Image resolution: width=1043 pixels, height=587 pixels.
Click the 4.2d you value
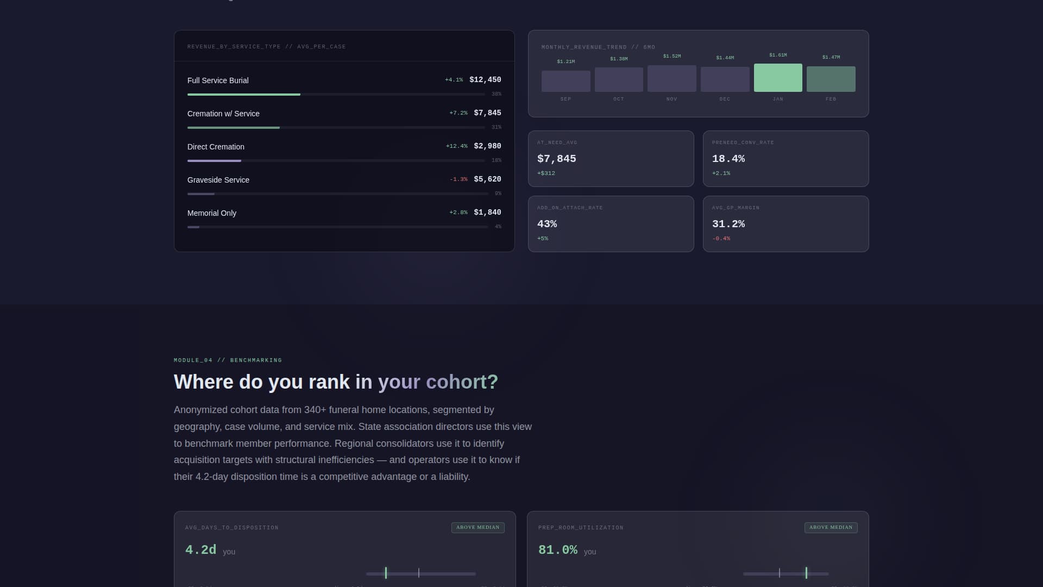pos(210,550)
